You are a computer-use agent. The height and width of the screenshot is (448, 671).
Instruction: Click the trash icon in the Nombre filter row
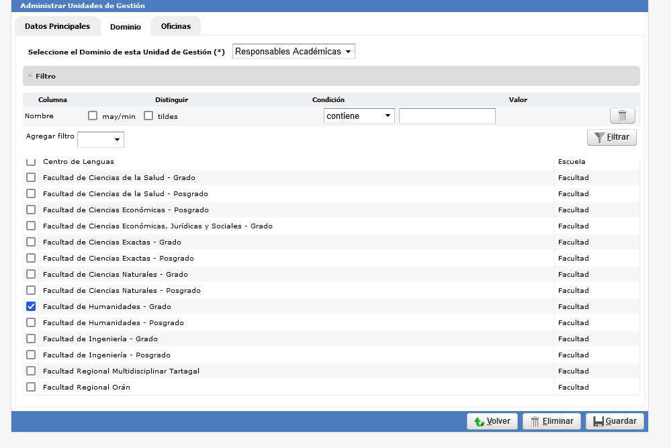tap(622, 116)
